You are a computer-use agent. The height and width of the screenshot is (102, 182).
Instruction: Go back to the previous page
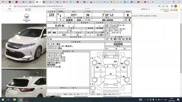coord(3,6)
